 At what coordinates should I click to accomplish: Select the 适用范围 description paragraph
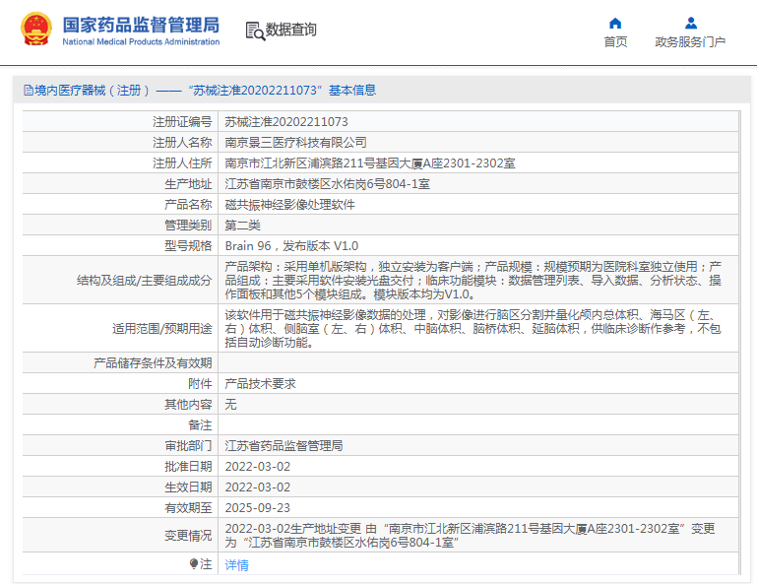[x=473, y=329]
